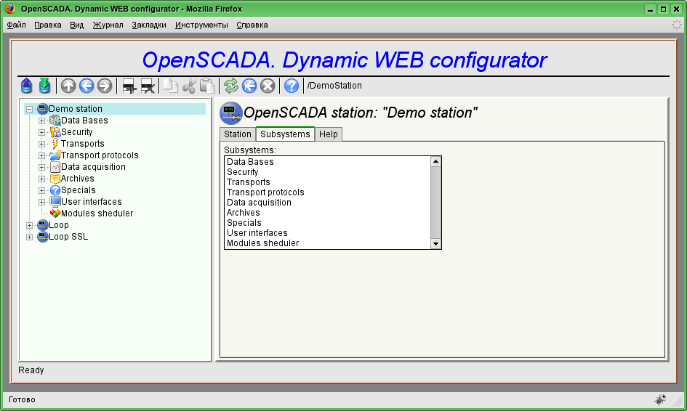The width and height of the screenshot is (687, 411).
Task: Expand the Specials tree node
Action: coord(41,190)
